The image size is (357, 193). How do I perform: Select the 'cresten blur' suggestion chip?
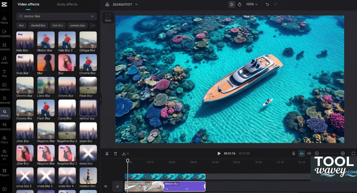pyautogui.click(x=78, y=26)
